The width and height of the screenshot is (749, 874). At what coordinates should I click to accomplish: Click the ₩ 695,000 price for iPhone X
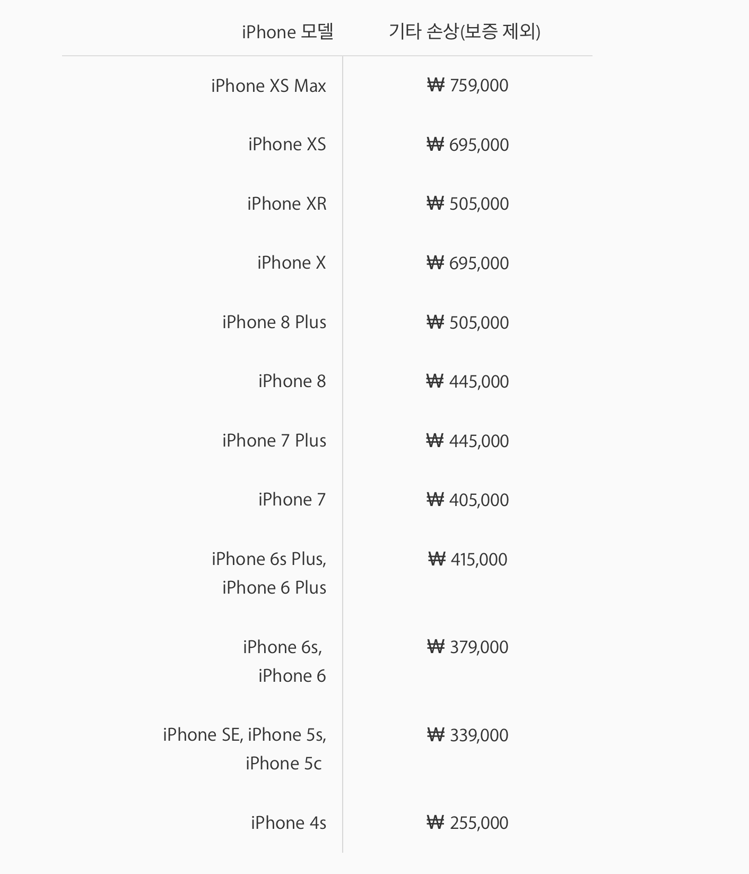[x=467, y=263]
